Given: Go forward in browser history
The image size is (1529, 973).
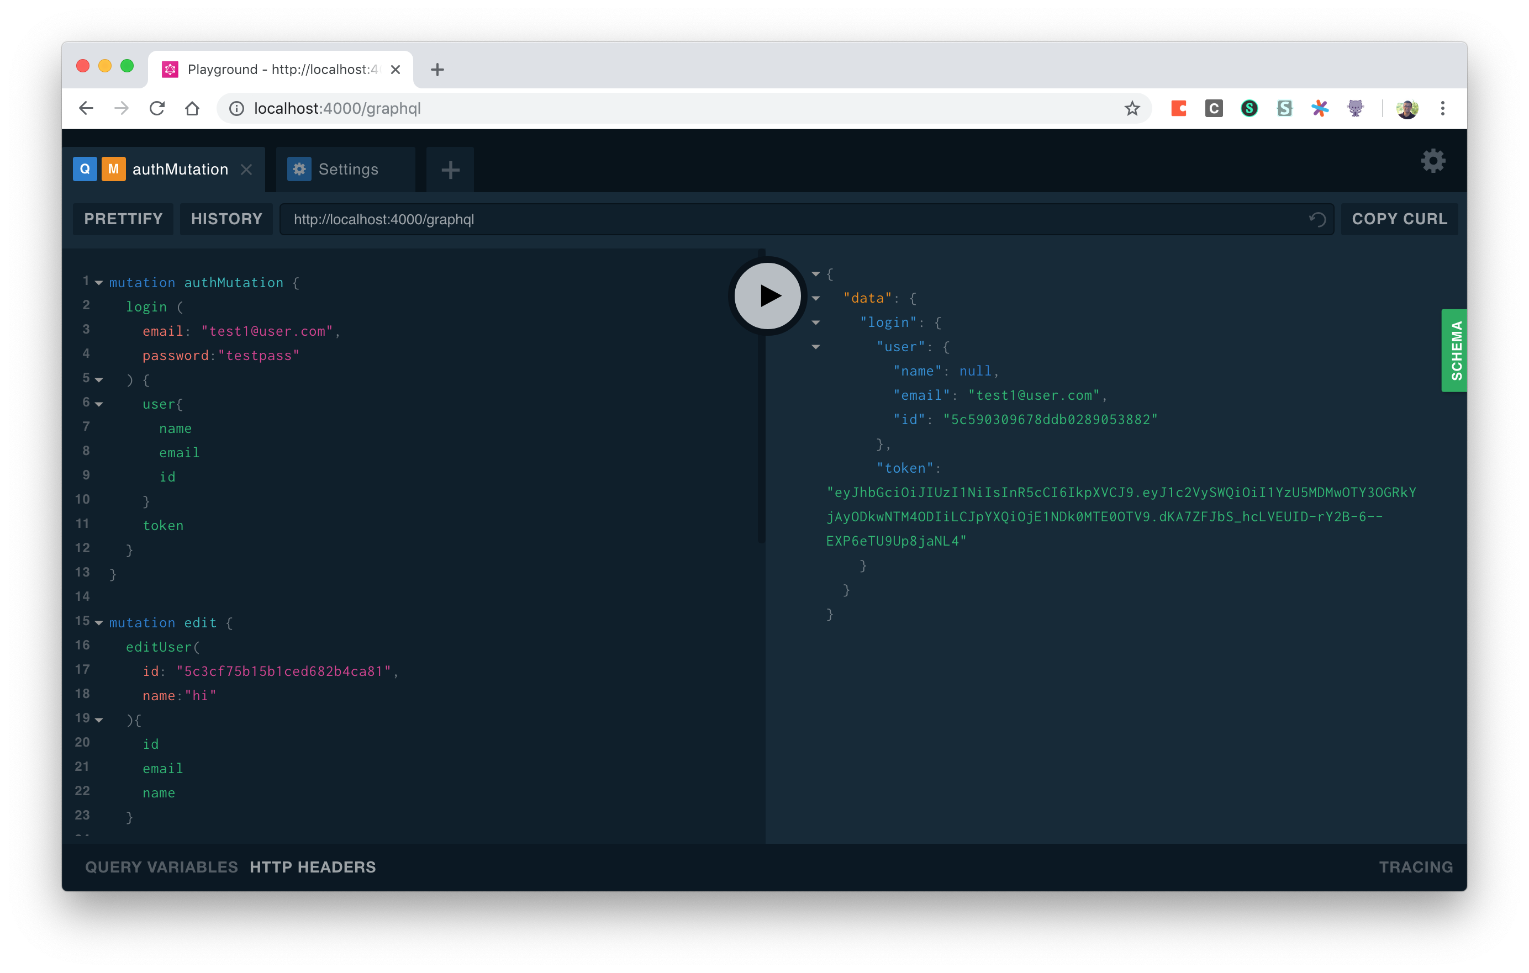Looking at the screenshot, I should click(122, 109).
